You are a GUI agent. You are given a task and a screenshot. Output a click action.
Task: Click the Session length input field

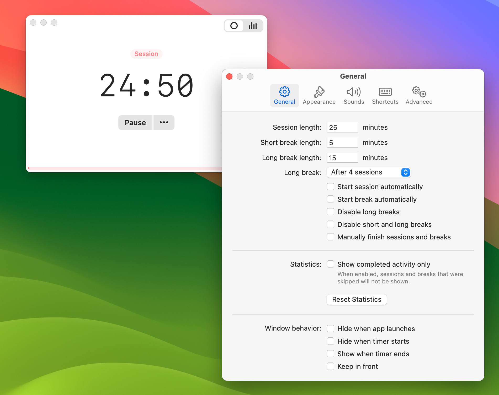[x=342, y=127]
